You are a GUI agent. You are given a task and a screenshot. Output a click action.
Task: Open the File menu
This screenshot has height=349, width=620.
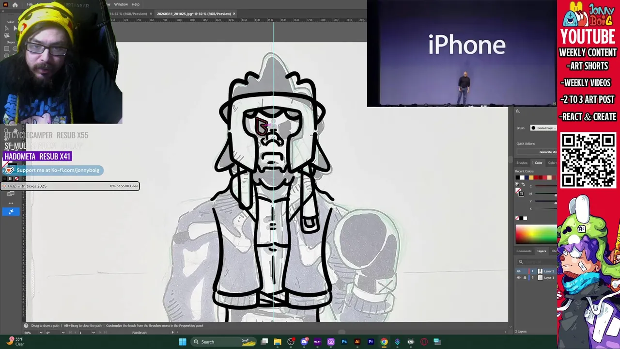(30, 4)
